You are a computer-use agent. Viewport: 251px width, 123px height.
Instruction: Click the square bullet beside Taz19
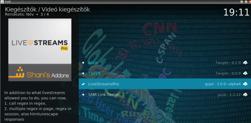pos(83,73)
